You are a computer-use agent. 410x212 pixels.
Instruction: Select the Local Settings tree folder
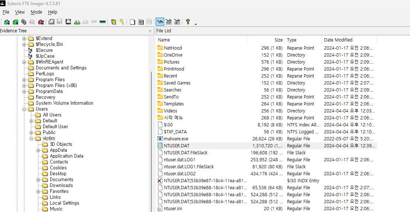point(64,203)
